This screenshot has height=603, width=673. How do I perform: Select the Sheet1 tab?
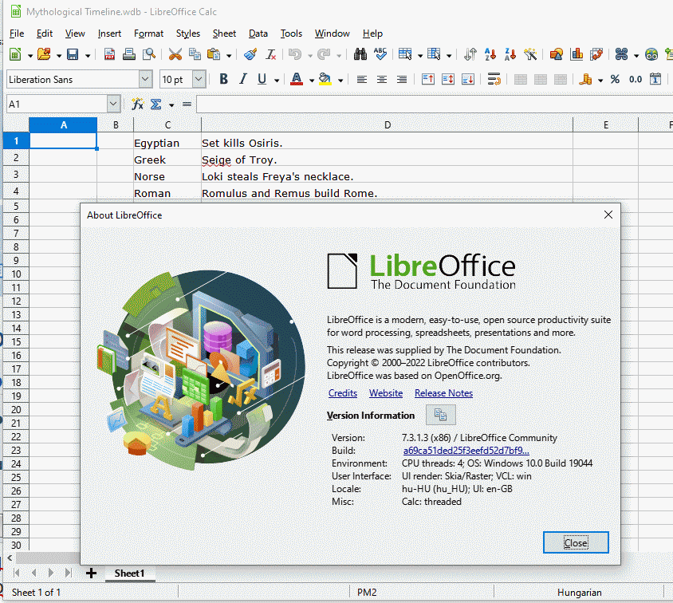click(129, 573)
